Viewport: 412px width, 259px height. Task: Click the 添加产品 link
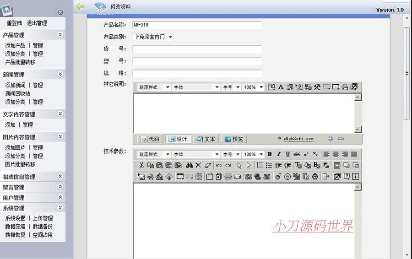tap(15, 45)
